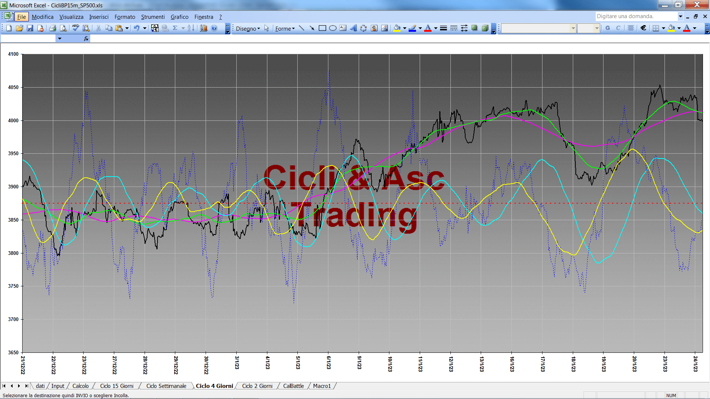Save the workbook with the floppy disk icon
This screenshot has height=399, width=710.
point(30,28)
